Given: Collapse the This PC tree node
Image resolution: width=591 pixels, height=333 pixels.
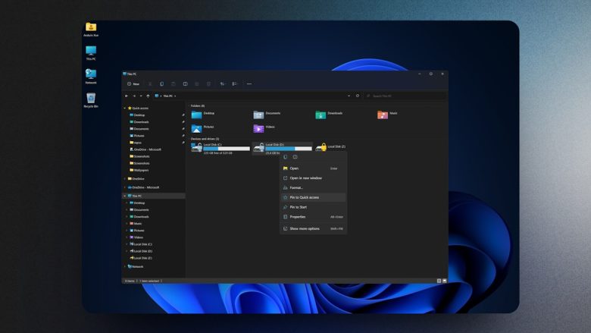Looking at the screenshot, I should click(x=126, y=196).
